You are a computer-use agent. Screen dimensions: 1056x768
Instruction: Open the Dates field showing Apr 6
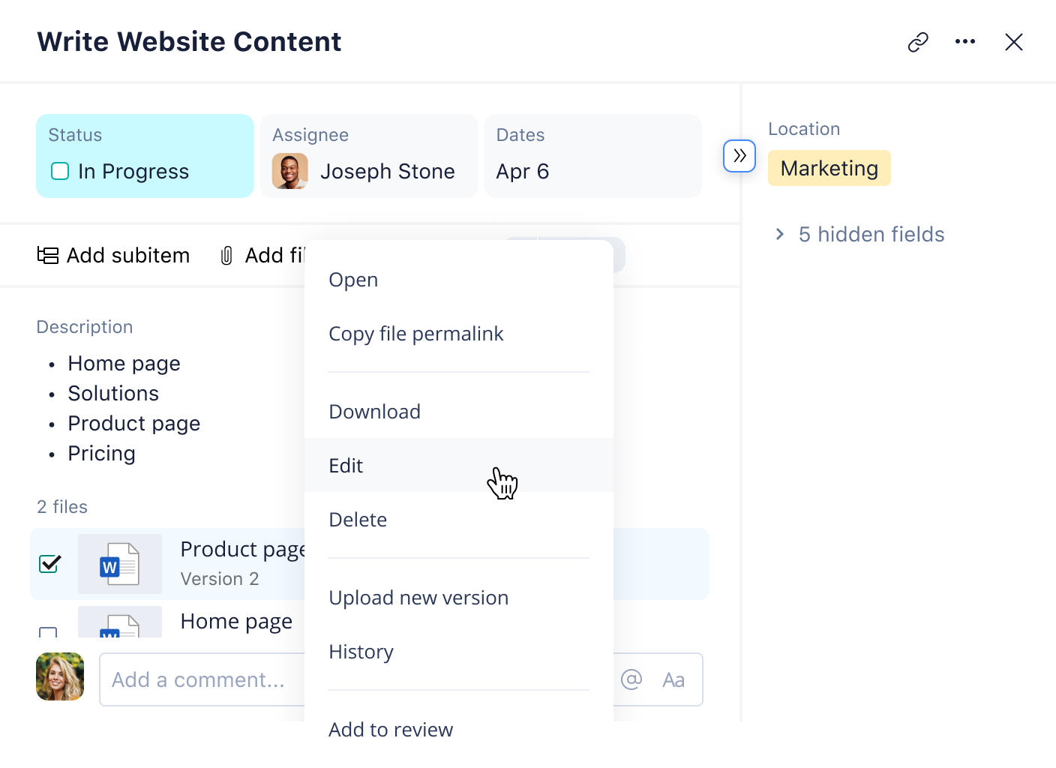tap(592, 156)
